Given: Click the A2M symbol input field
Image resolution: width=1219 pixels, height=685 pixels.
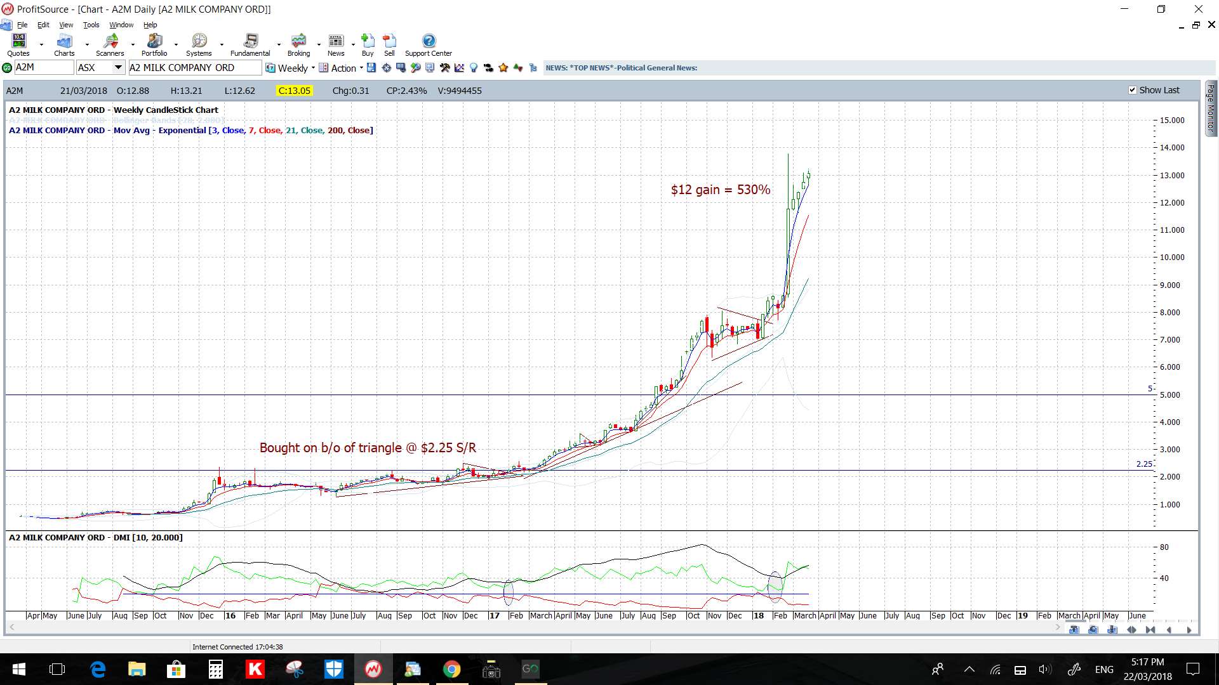Looking at the screenshot, I should [44, 68].
